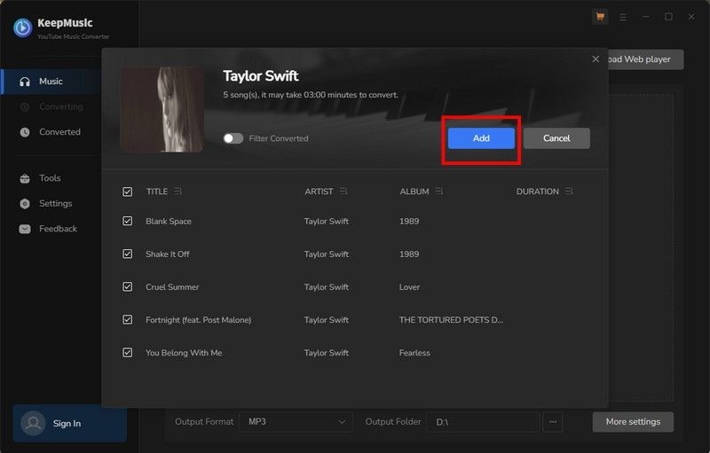Sort the list by DURATION column icon
Screen dimensions: 710x453
(569, 191)
